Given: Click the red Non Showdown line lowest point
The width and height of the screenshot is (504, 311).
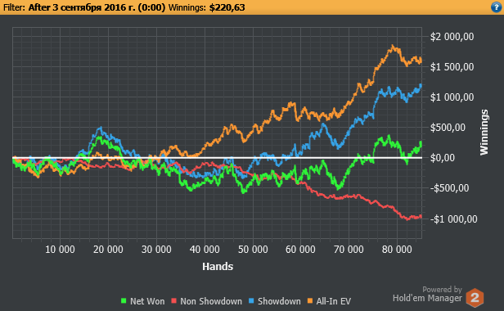Looking at the screenshot, I should pos(407,219).
